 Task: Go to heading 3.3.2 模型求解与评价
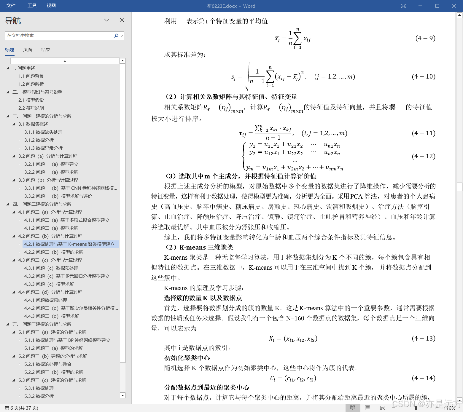tap(58, 196)
